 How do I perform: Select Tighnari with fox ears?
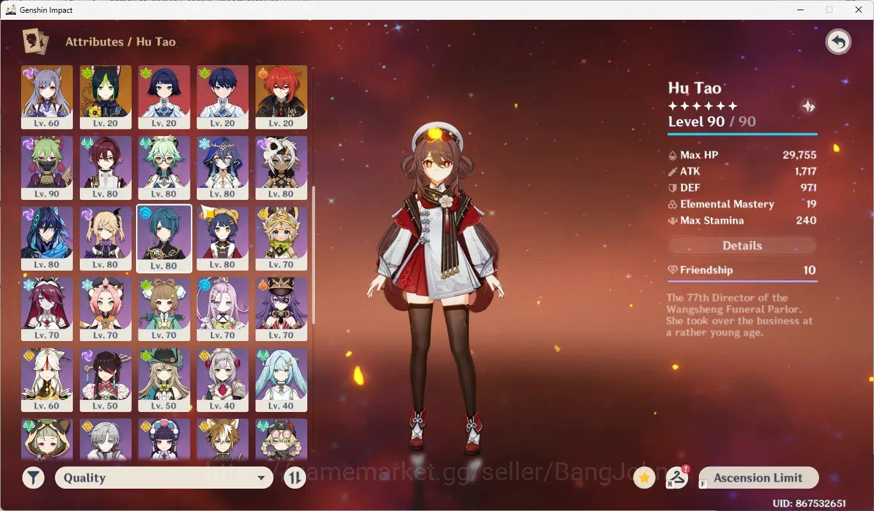105,97
